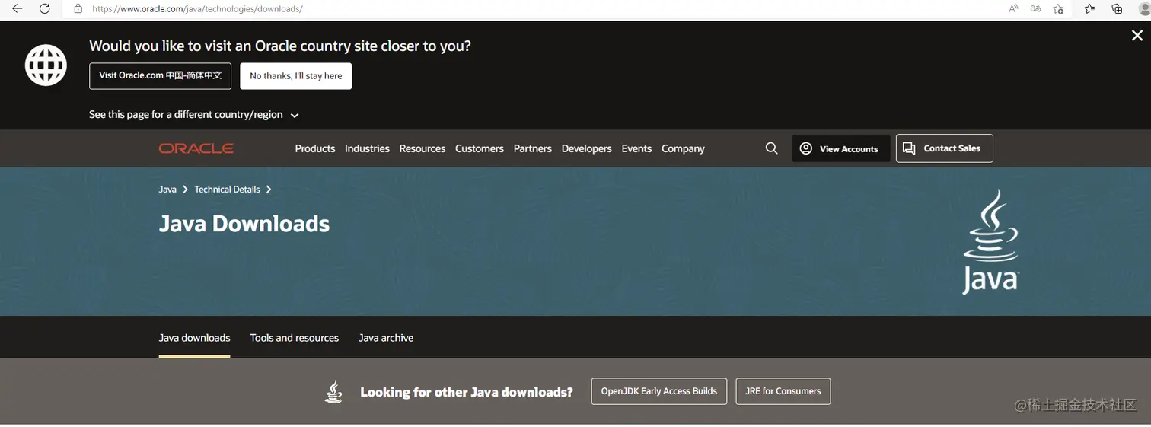1151x427 pixels.
Task: Click the 'Looking for other Java downloads?' text
Action: (x=466, y=392)
